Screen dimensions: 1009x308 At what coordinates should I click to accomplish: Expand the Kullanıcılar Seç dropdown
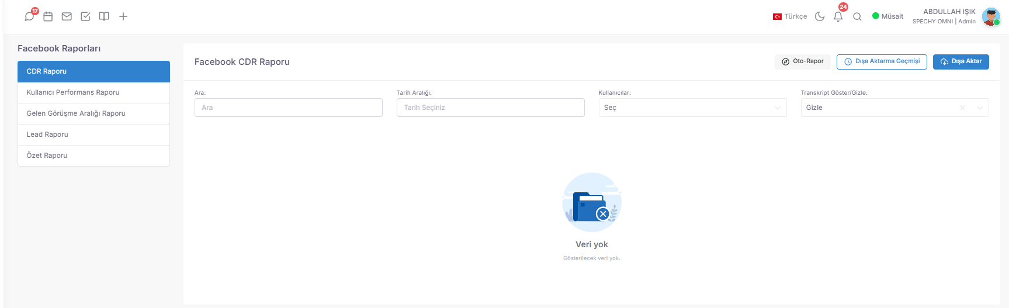pos(692,108)
